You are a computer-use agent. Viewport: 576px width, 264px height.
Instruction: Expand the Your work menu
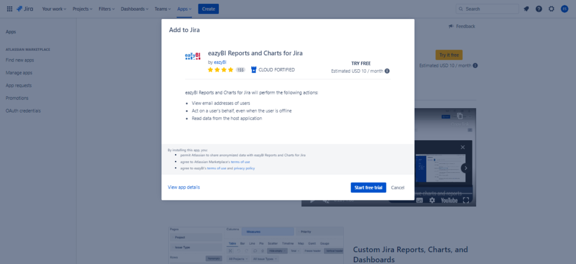pos(55,9)
